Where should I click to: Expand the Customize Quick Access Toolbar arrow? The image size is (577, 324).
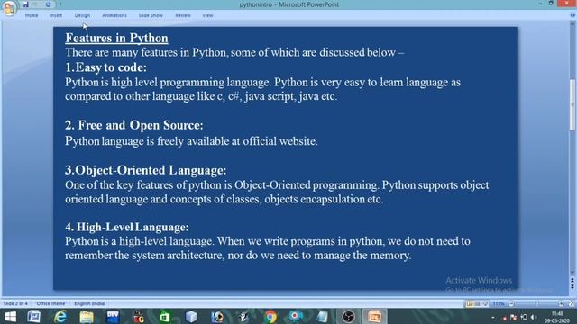[60, 4]
